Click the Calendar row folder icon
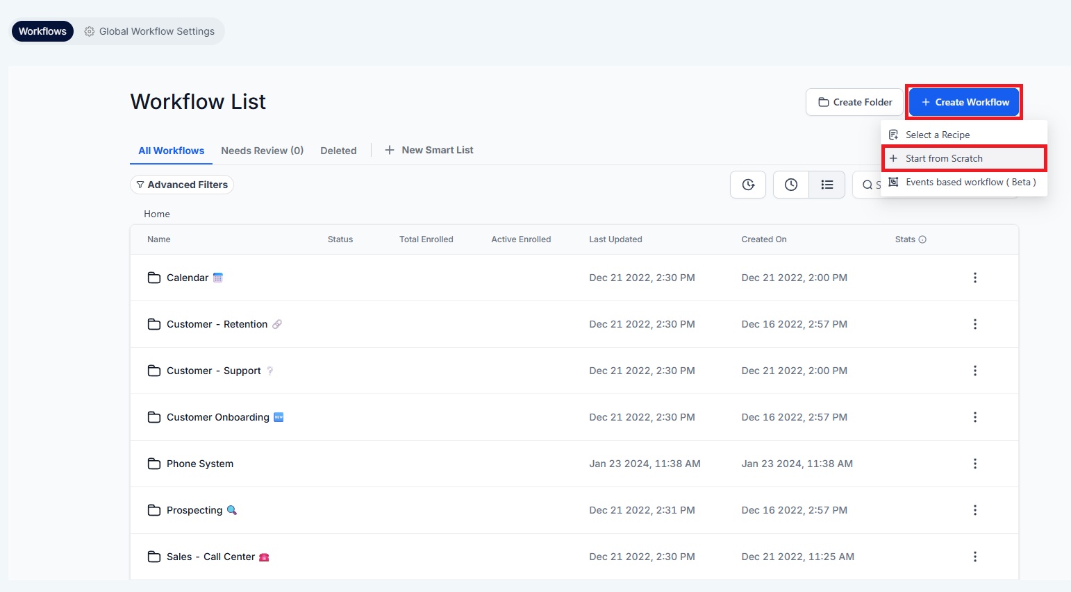The height and width of the screenshot is (592, 1071). (154, 278)
